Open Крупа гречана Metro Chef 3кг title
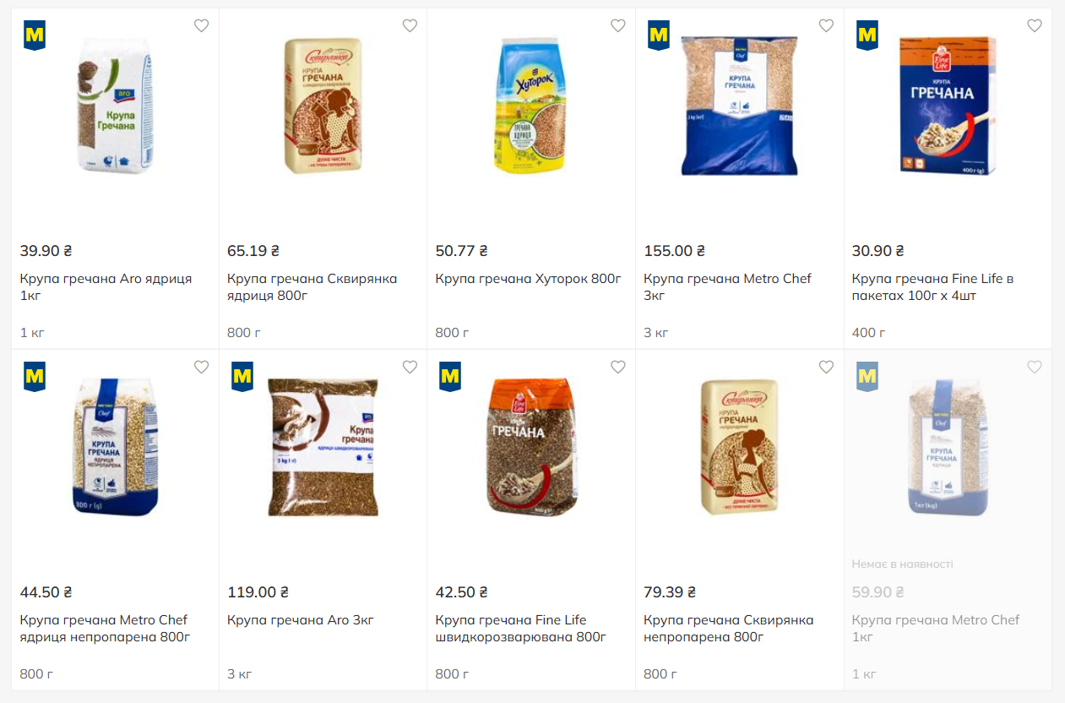This screenshot has height=703, width=1065. click(726, 287)
